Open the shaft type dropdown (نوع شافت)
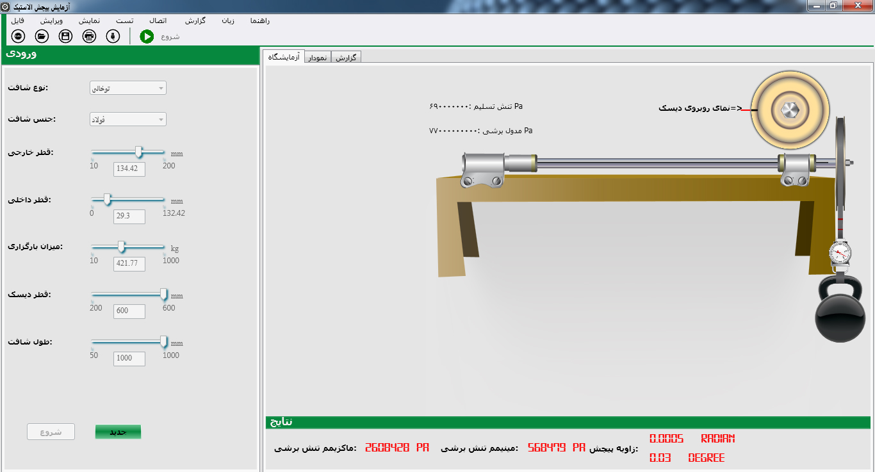This screenshot has height=472, width=875. 128,88
